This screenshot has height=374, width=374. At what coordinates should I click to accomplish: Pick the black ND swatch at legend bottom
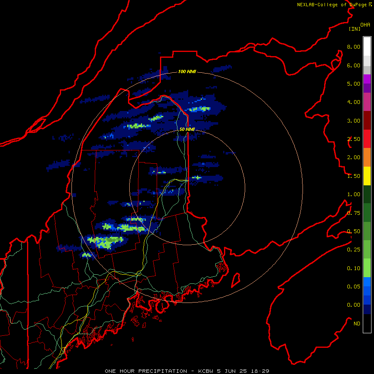click(x=367, y=323)
